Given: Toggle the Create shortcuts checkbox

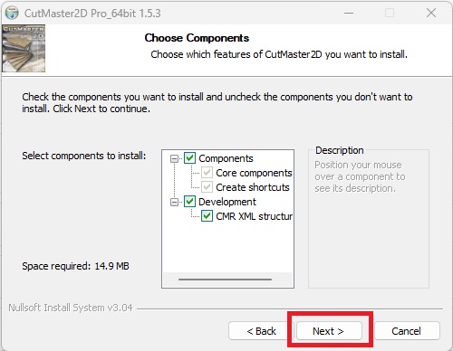Looking at the screenshot, I should 207,187.
